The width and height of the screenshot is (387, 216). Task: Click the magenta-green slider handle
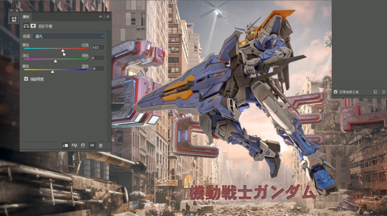click(x=56, y=61)
